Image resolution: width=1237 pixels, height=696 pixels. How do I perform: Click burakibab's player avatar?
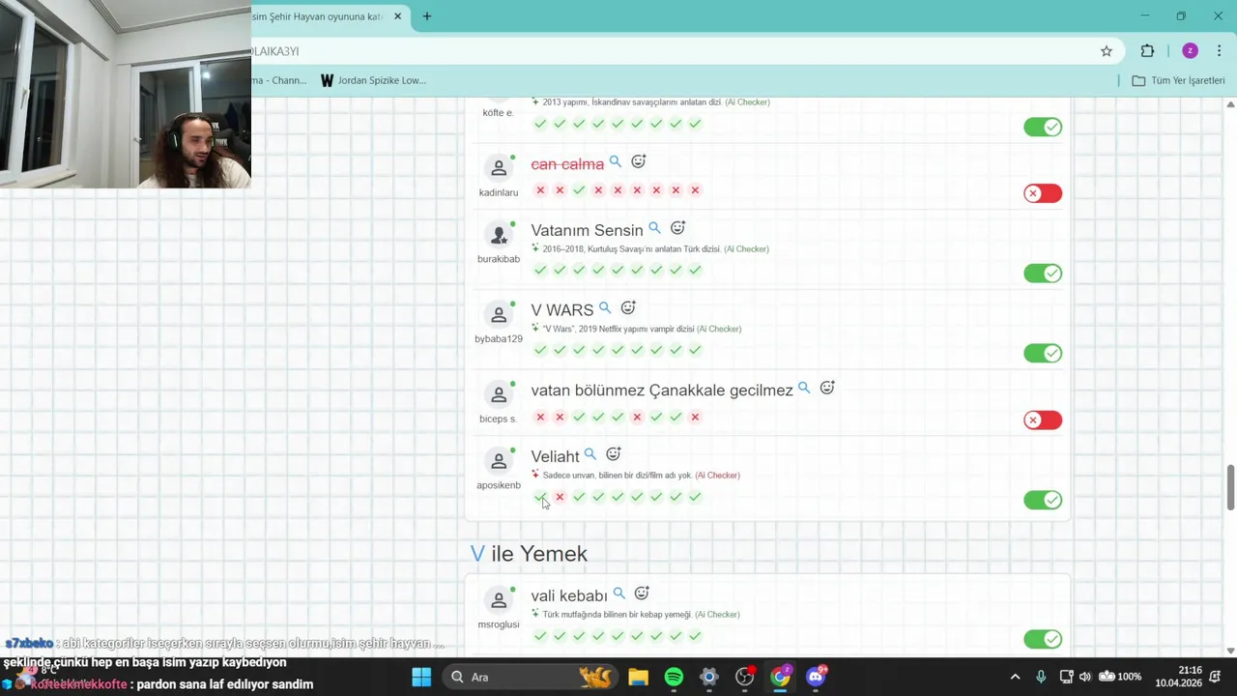click(499, 235)
